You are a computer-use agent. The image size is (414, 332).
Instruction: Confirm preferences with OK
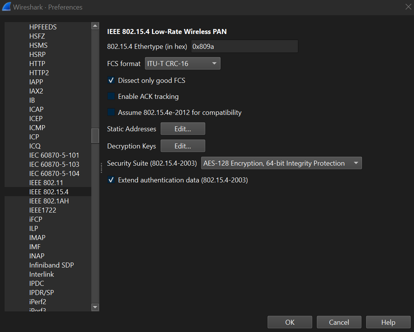click(x=289, y=322)
